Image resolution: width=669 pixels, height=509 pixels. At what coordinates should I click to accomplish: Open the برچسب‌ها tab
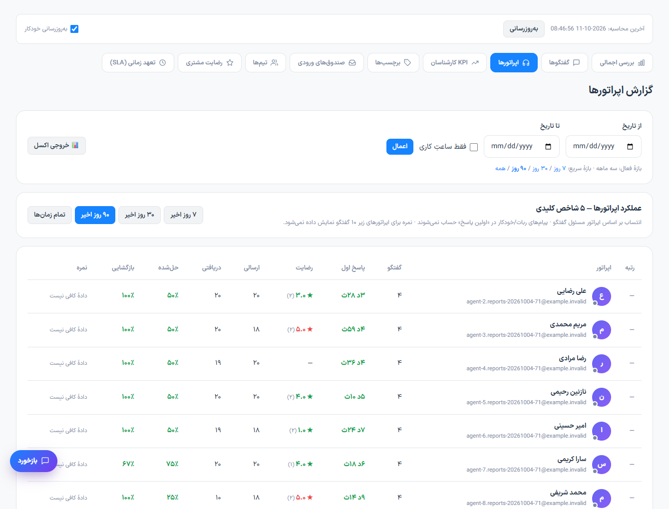point(393,63)
